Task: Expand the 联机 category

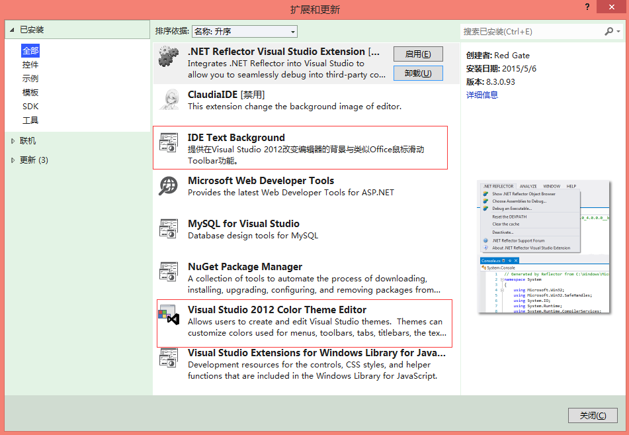Action: click(13, 141)
